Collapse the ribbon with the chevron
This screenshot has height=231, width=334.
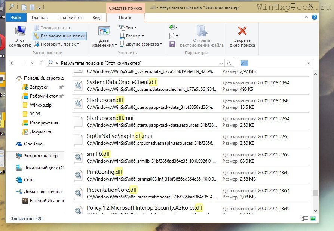pos(306,17)
